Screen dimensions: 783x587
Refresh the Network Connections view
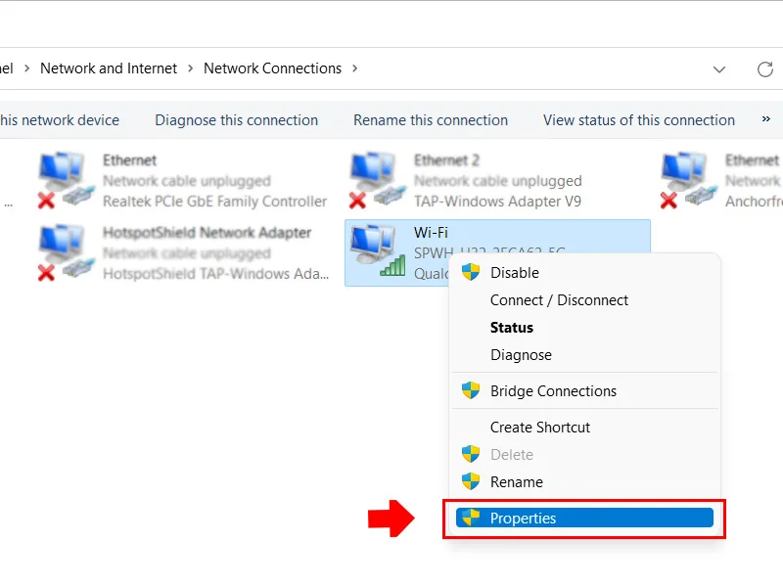pos(764,68)
